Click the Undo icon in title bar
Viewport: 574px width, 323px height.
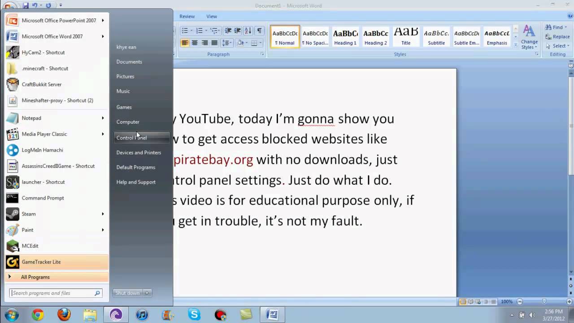click(35, 5)
